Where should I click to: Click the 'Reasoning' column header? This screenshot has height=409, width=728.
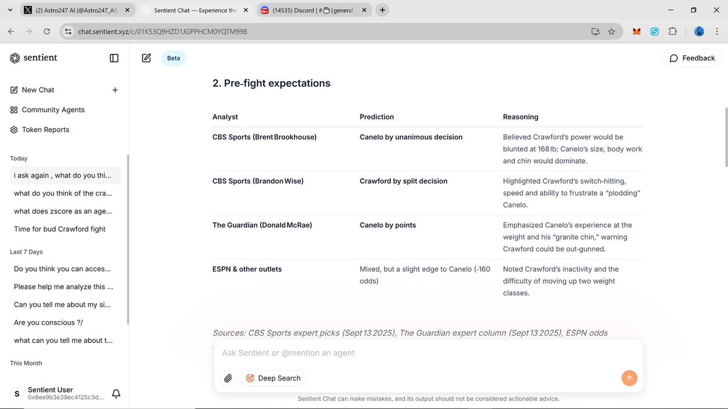(x=521, y=117)
